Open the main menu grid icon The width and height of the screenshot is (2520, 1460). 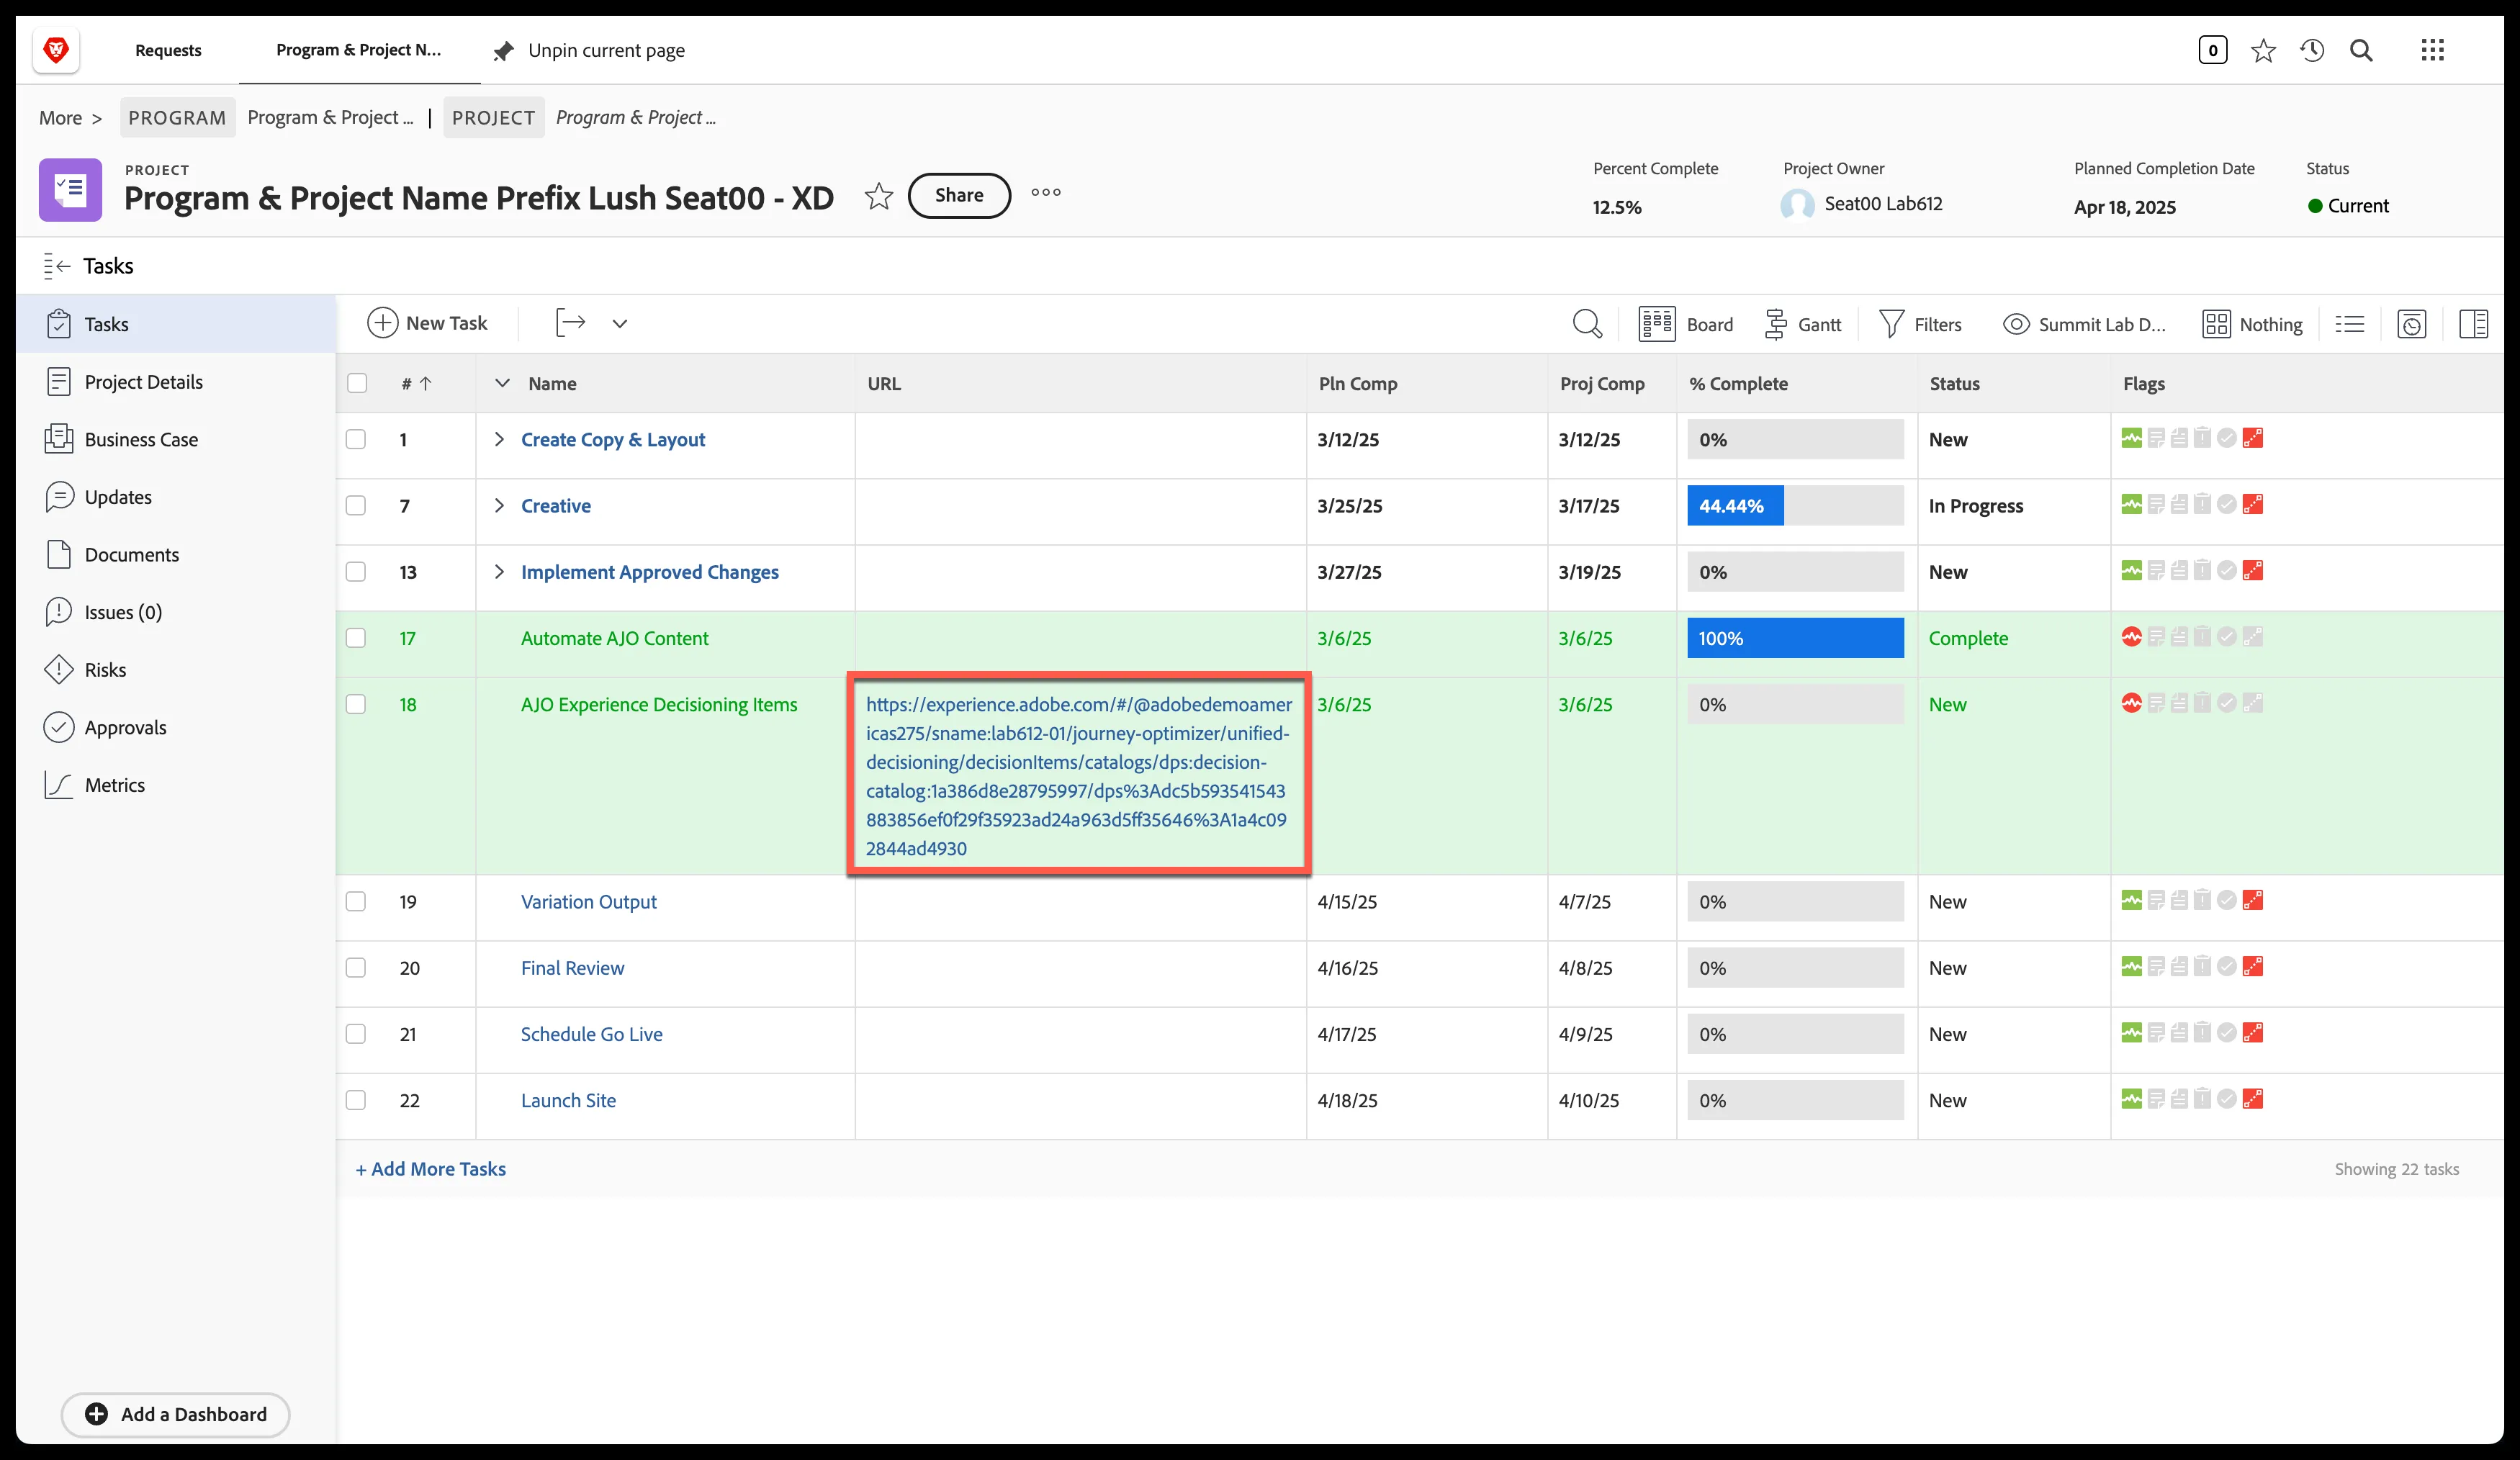tap(2432, 50)
